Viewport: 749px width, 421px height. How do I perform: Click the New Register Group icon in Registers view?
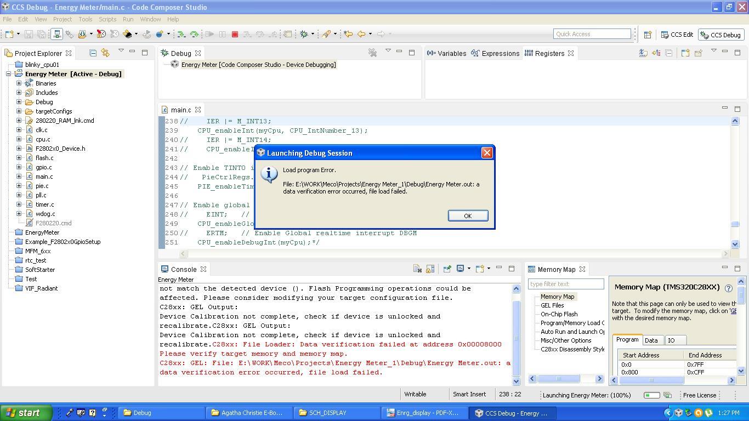(x=685, y=53)
